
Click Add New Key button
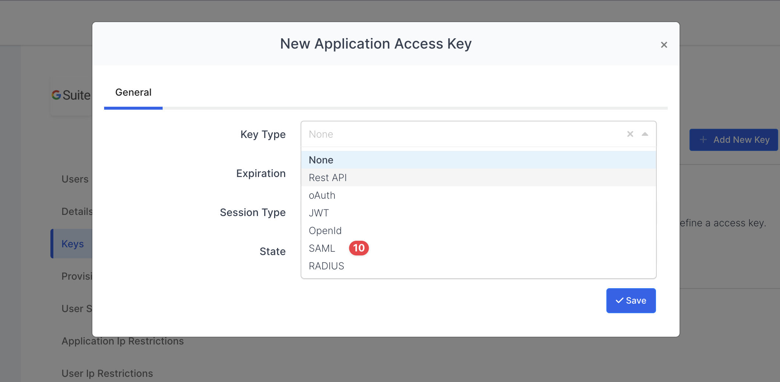point(733,140)
